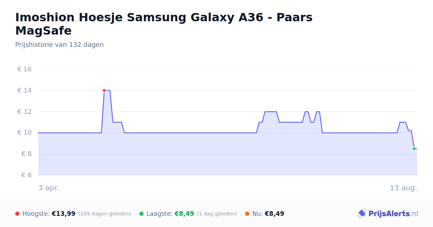Click the green lowest price marker on chart
The image size is (433, 227).
pyautogui.click(x=414, y=149)
